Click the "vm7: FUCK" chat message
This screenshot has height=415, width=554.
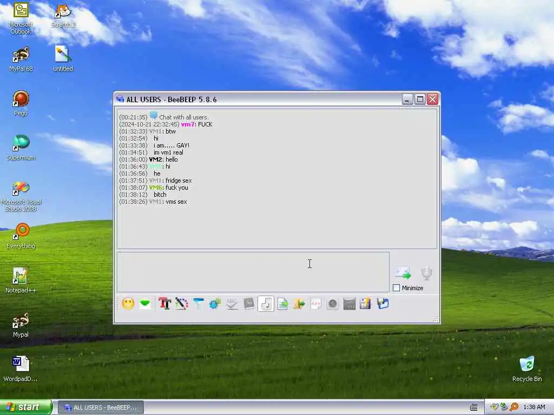pos(197,124)
